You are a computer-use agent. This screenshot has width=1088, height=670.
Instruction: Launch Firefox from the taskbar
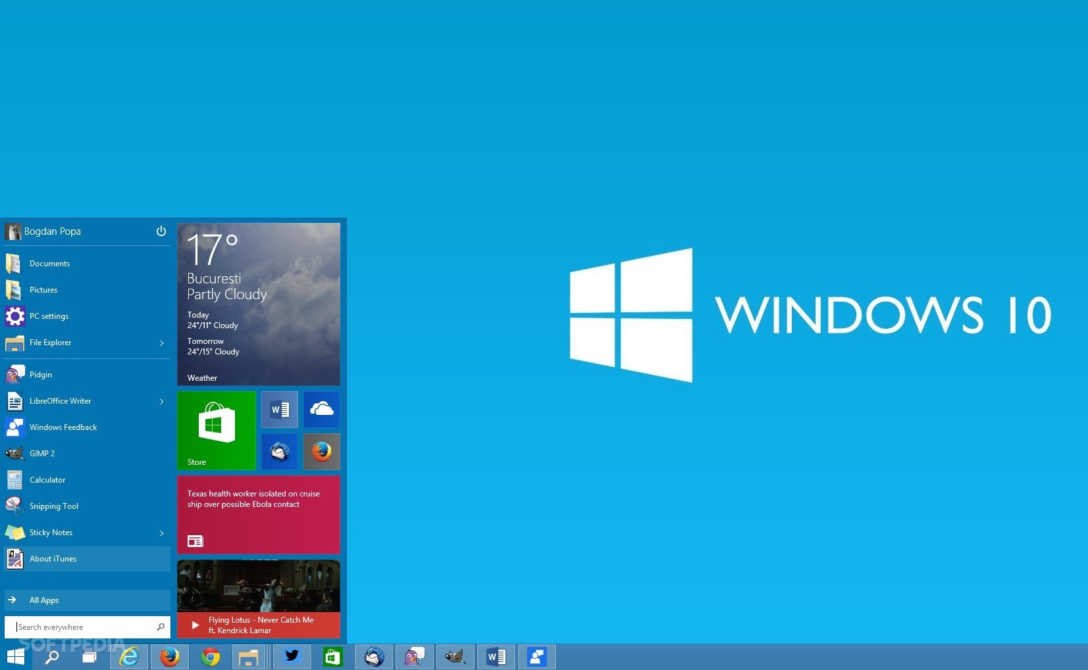click(x=170, y=656)
